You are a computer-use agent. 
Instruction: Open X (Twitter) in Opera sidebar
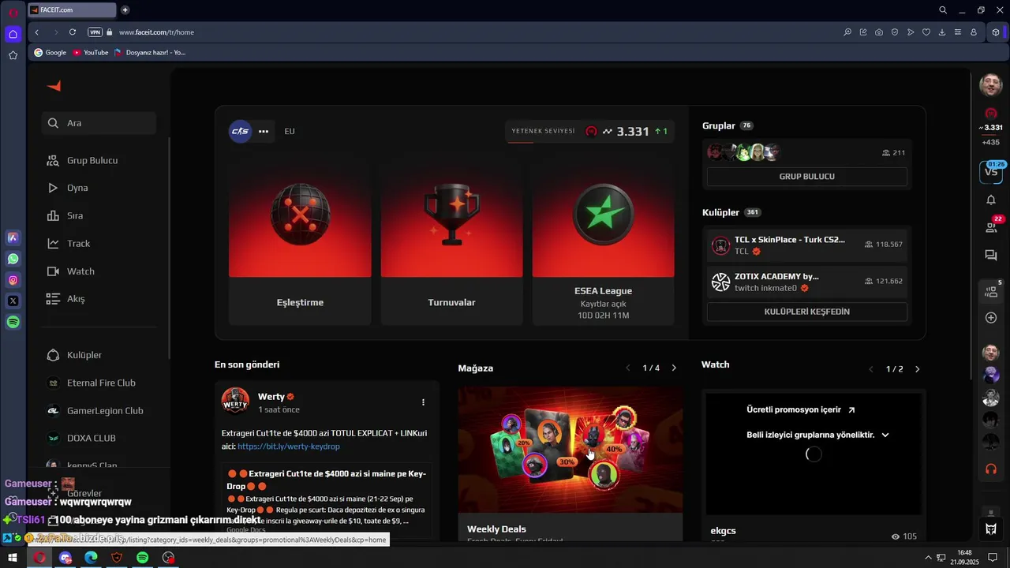pos(13,301)
